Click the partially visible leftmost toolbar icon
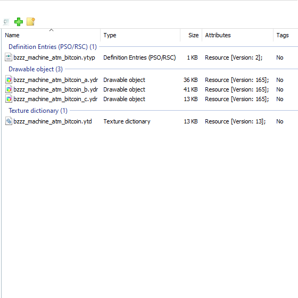 [x=6, y=22]
